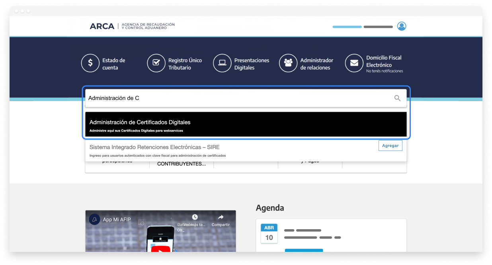The image size is (492, 265).
Task: Open Domicilio Fiscal Electrónico envelope icon
Action: click(x=354, y=63)
